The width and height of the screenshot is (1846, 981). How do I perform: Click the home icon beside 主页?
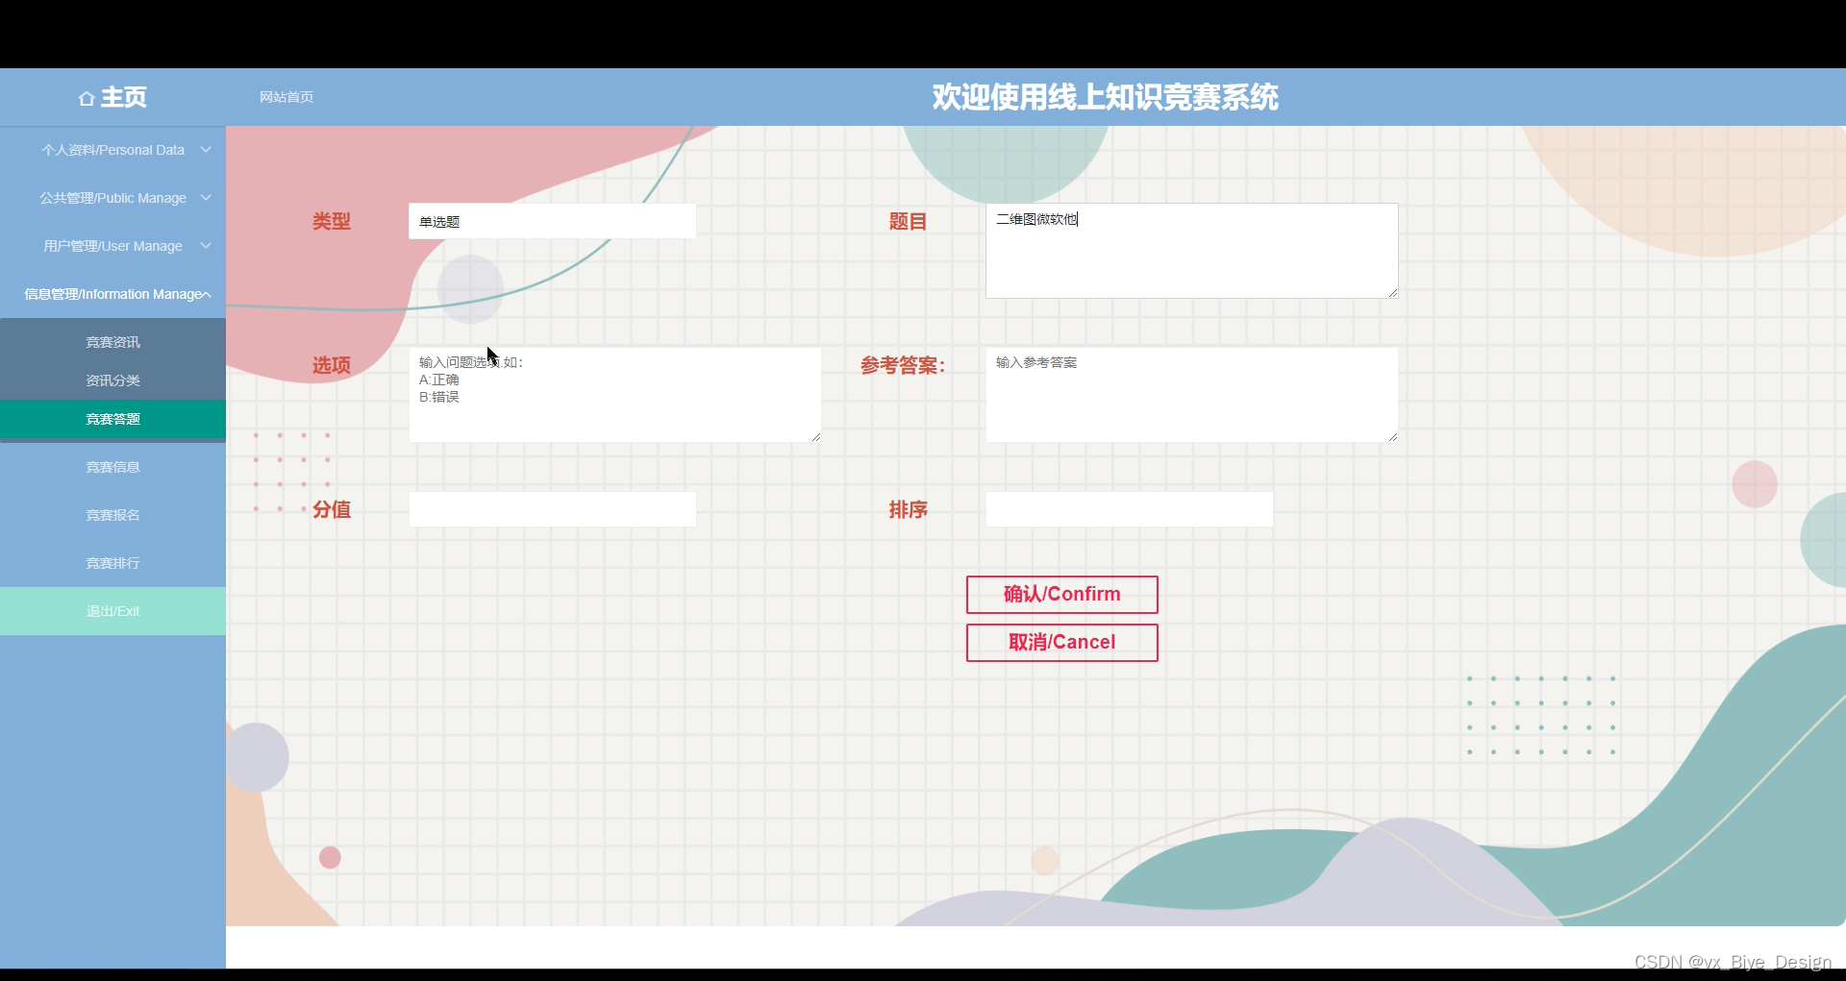coord(87,97)
